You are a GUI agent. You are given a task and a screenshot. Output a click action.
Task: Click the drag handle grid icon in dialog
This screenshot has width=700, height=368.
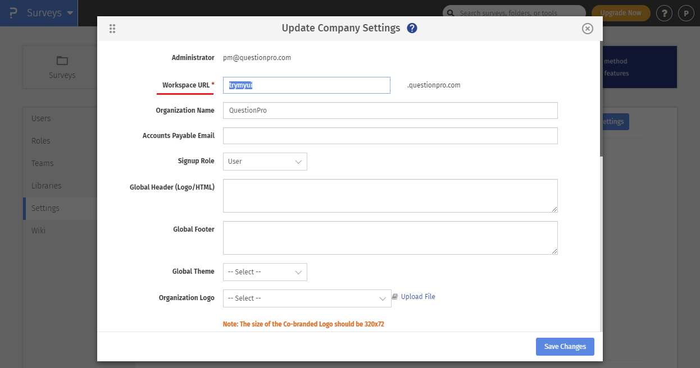[x=112, y=29]
